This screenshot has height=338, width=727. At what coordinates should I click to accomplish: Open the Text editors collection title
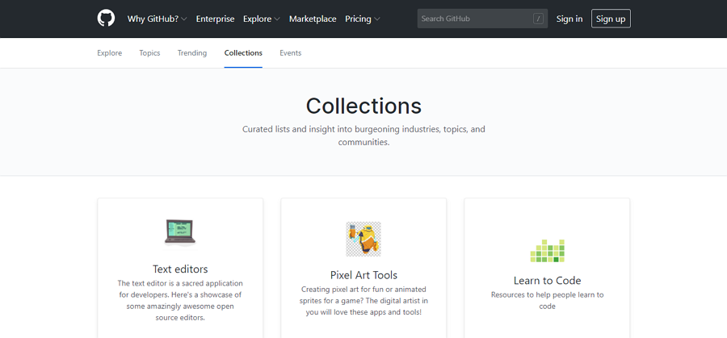(180, 269)
